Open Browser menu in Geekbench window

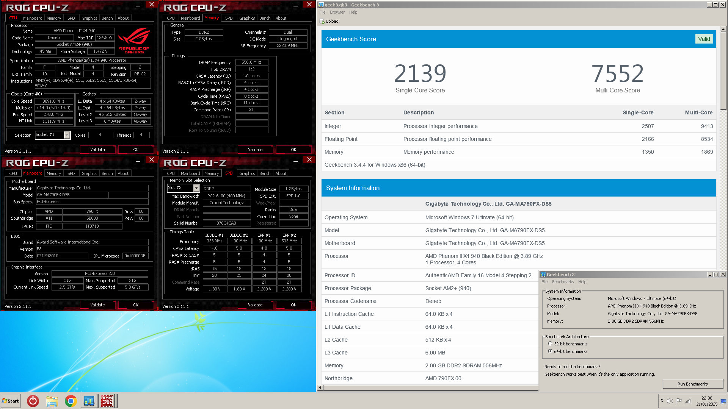pos(337,12)
